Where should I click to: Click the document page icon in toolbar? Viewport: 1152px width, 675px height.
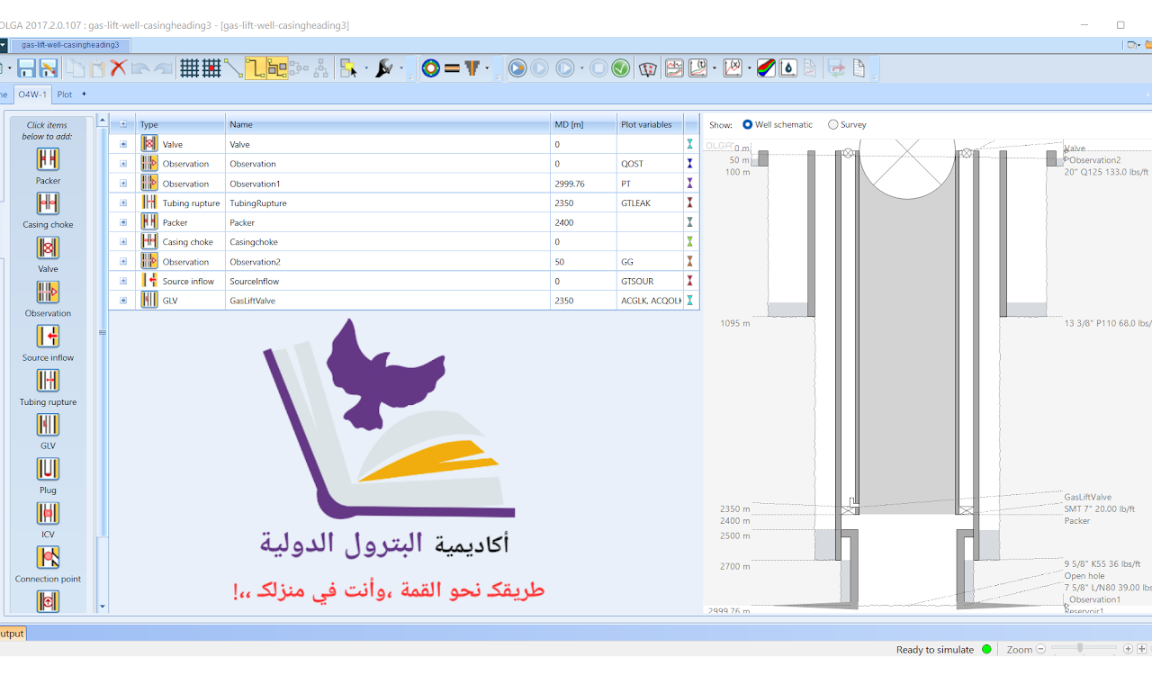[859, 68]
